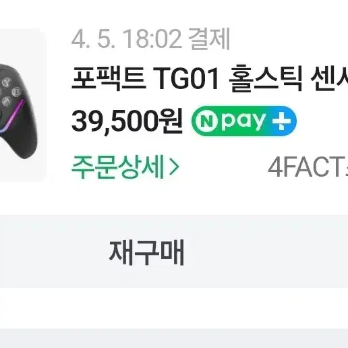Open the 포팩트 TG01 product title
This screenshot has height=348, width=348.
point(210,78)
